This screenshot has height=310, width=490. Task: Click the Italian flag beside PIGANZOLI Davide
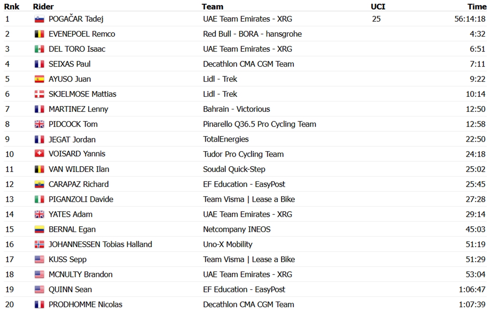[39, 199]
